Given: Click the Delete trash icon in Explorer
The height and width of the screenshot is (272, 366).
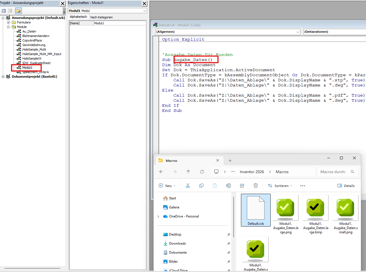Looking at the screenshot, I should (256, 186).
